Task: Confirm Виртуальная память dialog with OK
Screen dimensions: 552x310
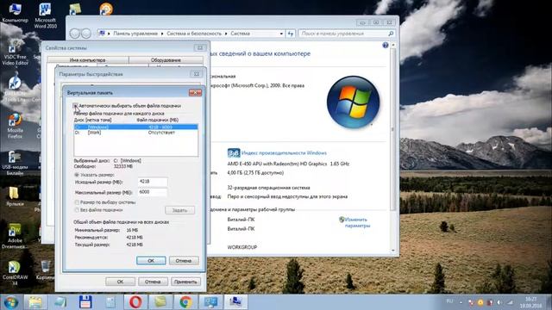Action: [151, 260]
